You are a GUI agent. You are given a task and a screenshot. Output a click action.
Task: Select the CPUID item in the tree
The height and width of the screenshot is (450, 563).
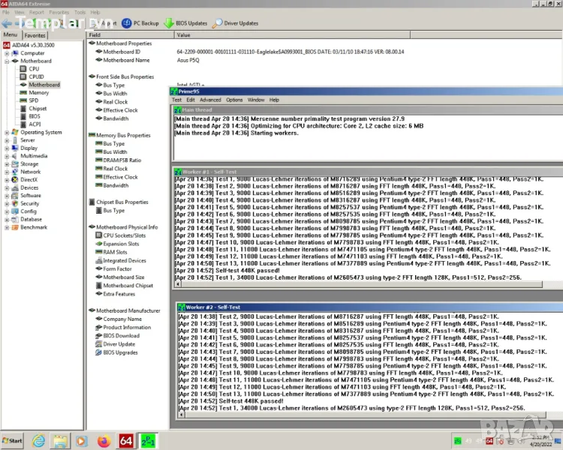[36, 76]
